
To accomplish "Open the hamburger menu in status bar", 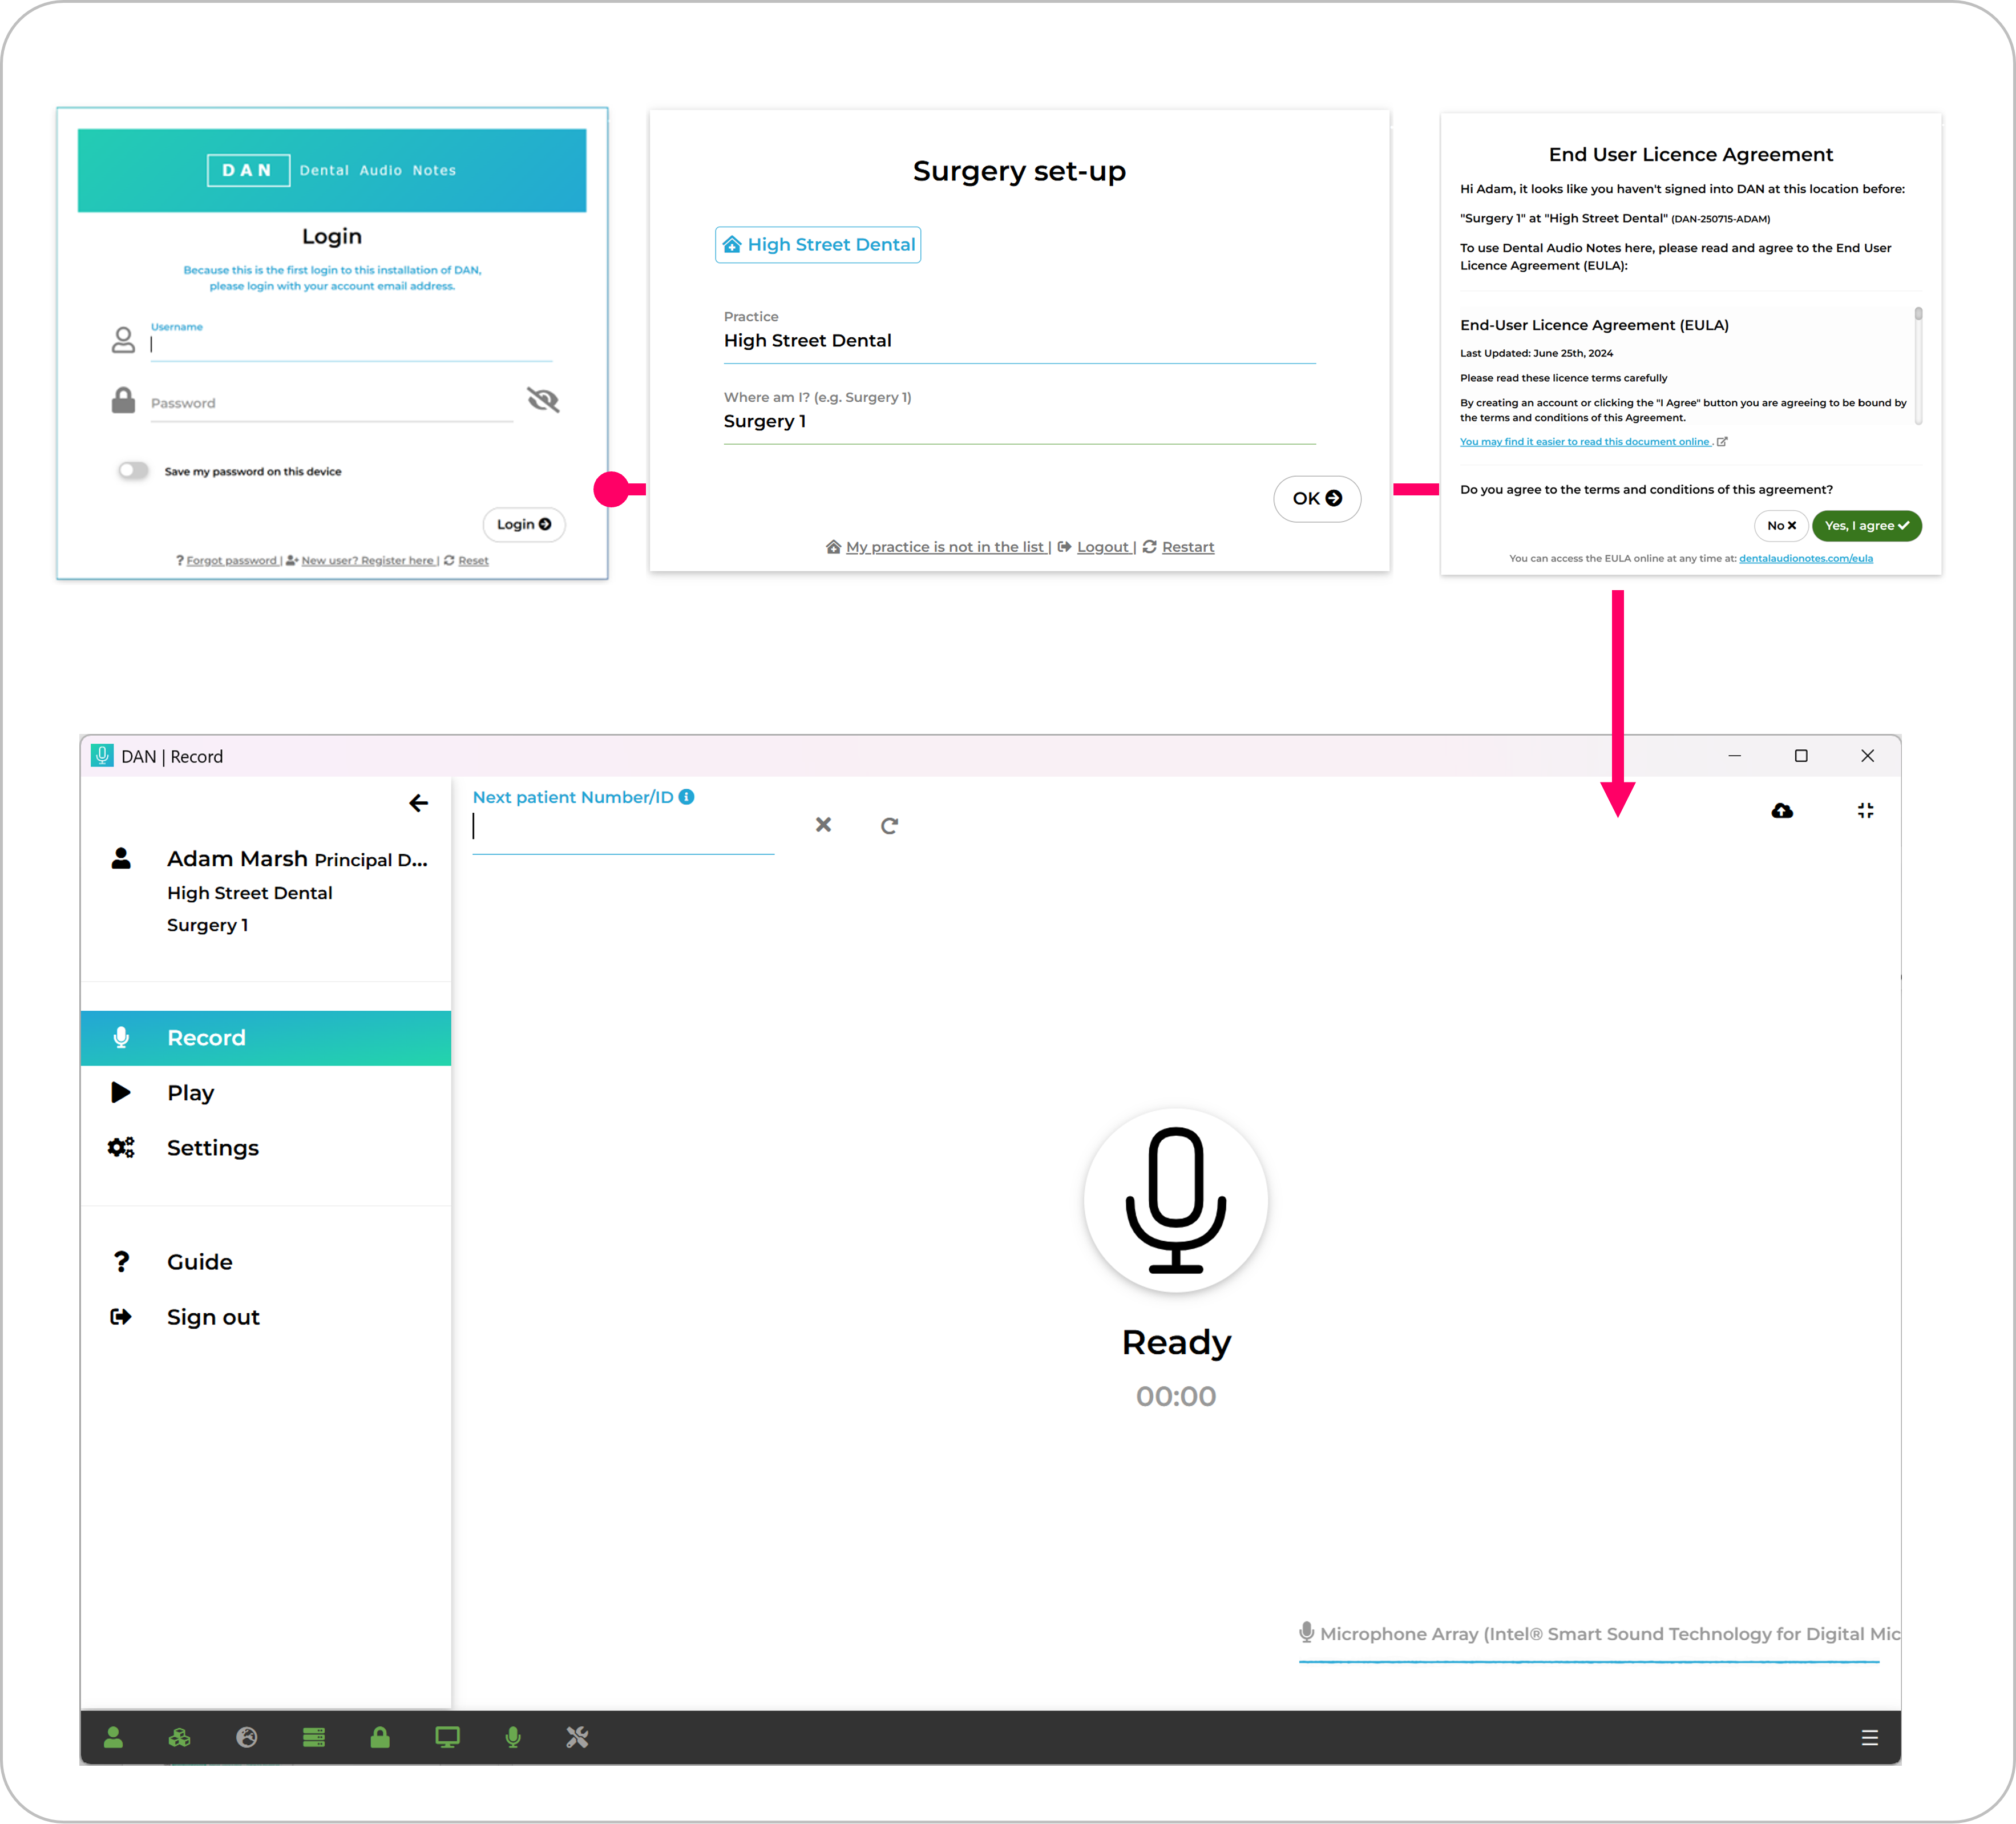I will pyautogui.click(x=1869, y=1738).
